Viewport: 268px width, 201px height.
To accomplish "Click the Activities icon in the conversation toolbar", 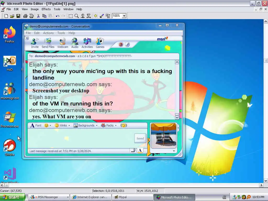I will tap(87, 43).
